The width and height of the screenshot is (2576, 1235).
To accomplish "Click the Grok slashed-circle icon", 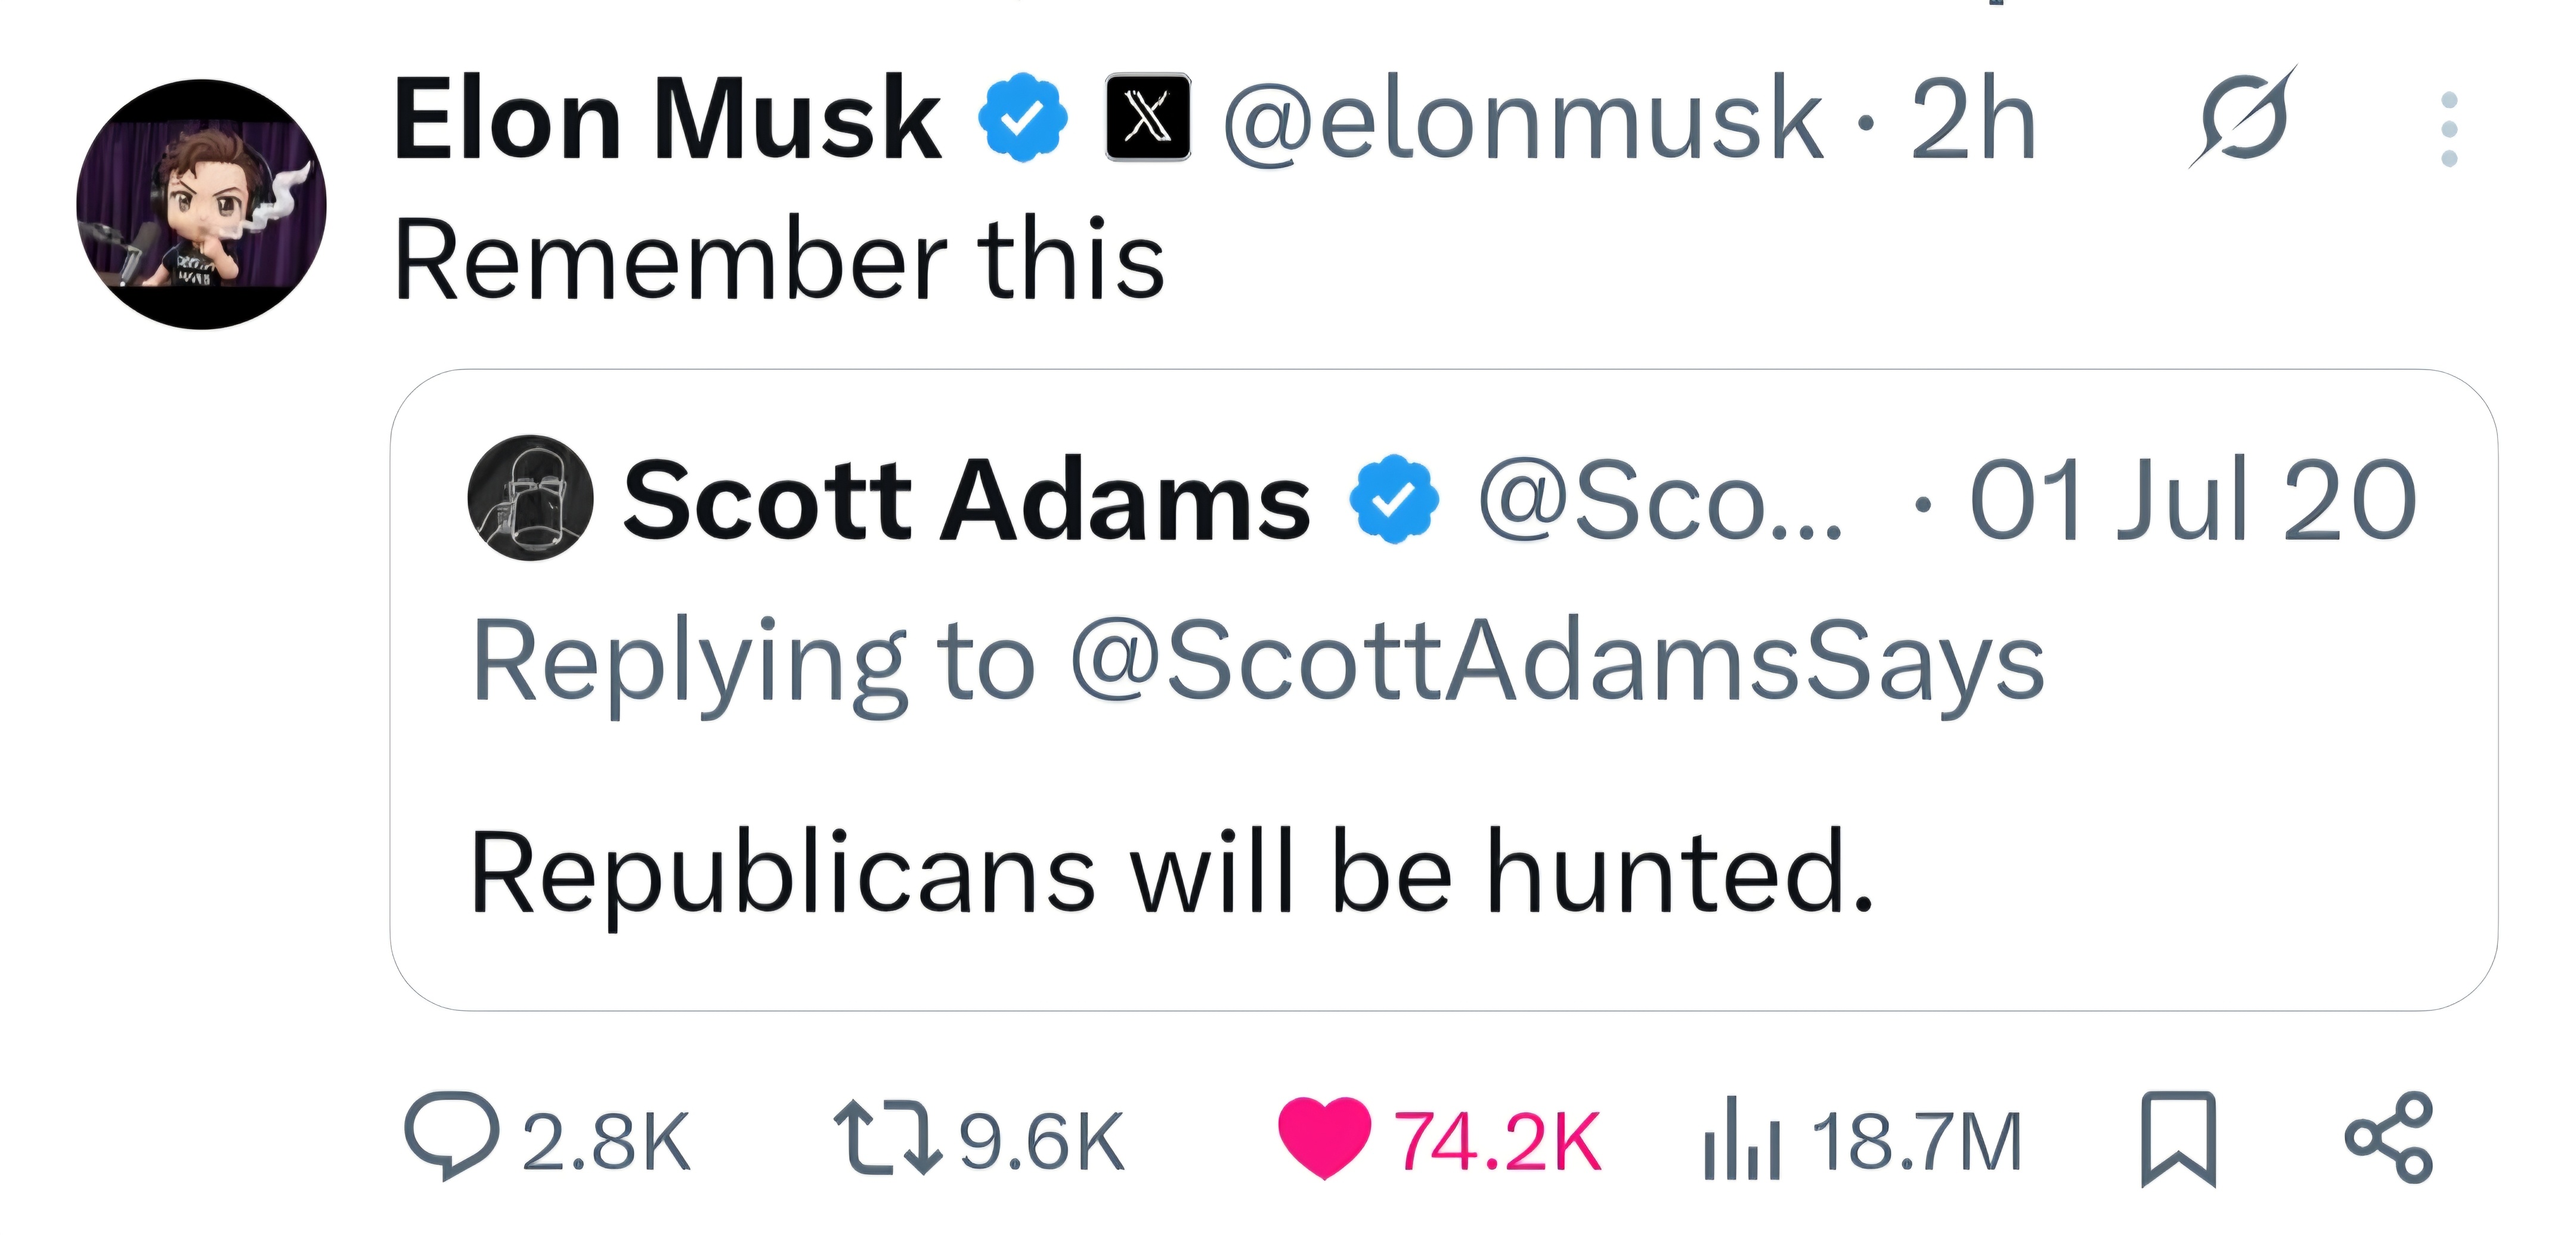I will tap(2244, 118).
